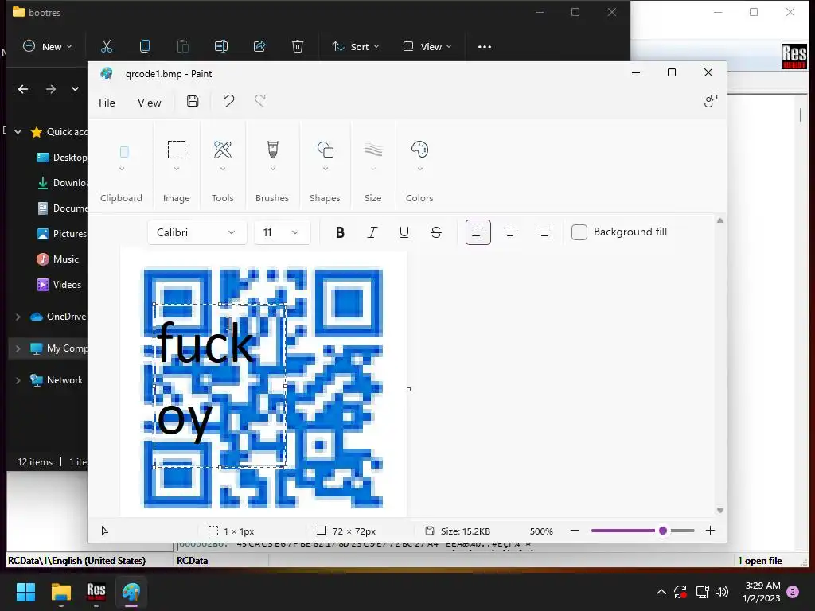This screenshot has width=815, height=611.
Task: Expand the Network tree node
Action: coord(18,380)
